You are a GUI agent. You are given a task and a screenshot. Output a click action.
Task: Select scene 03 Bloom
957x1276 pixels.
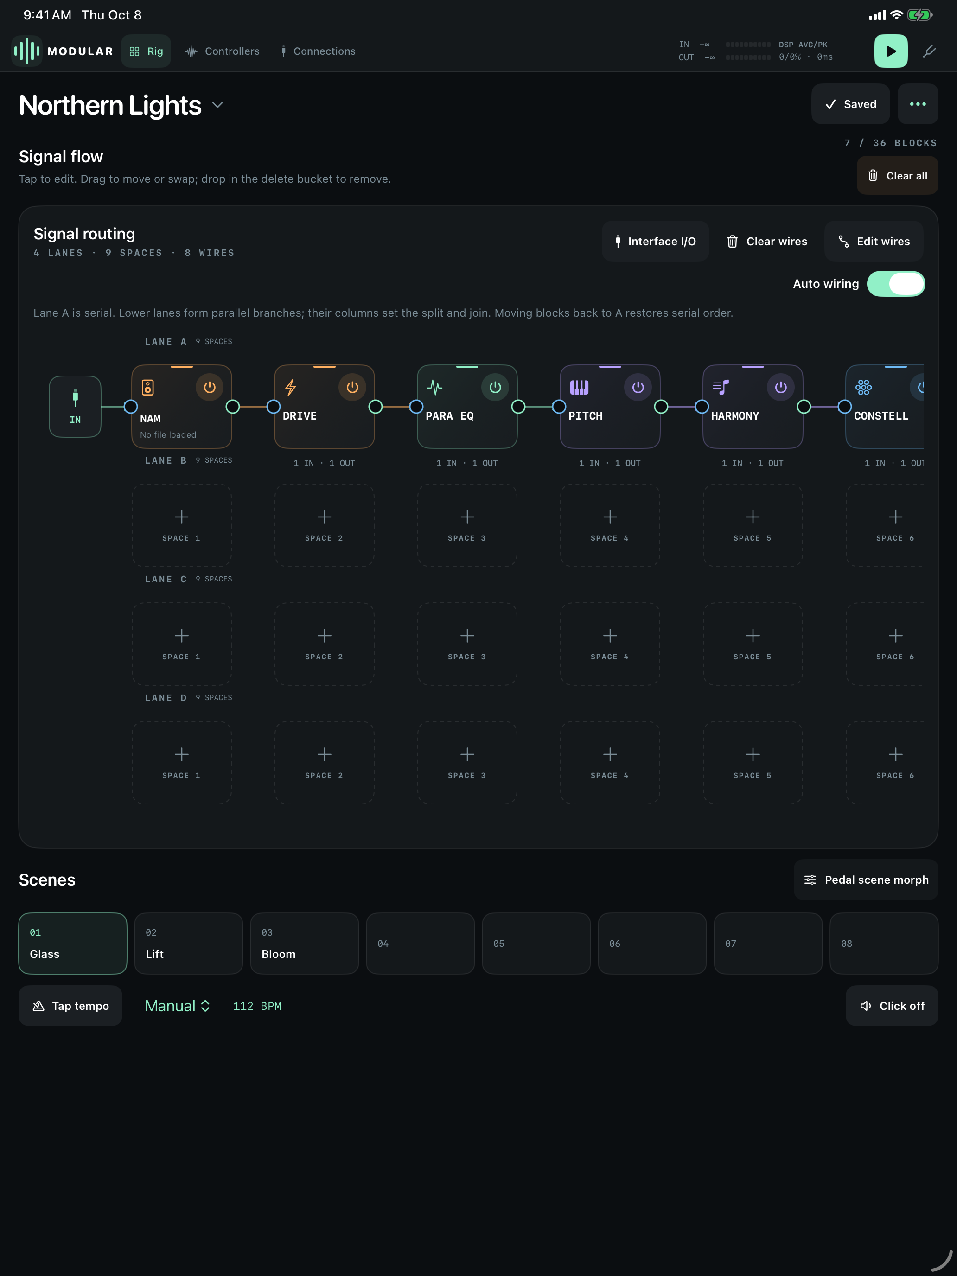(305, 944)
